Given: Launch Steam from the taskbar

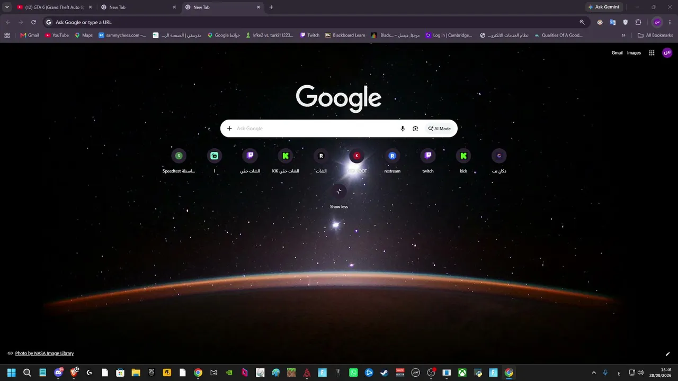Looking at the screenshot, I should (384, 373).
